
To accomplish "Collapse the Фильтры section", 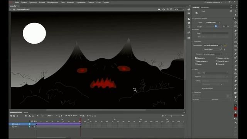I will tap(193, 92).
